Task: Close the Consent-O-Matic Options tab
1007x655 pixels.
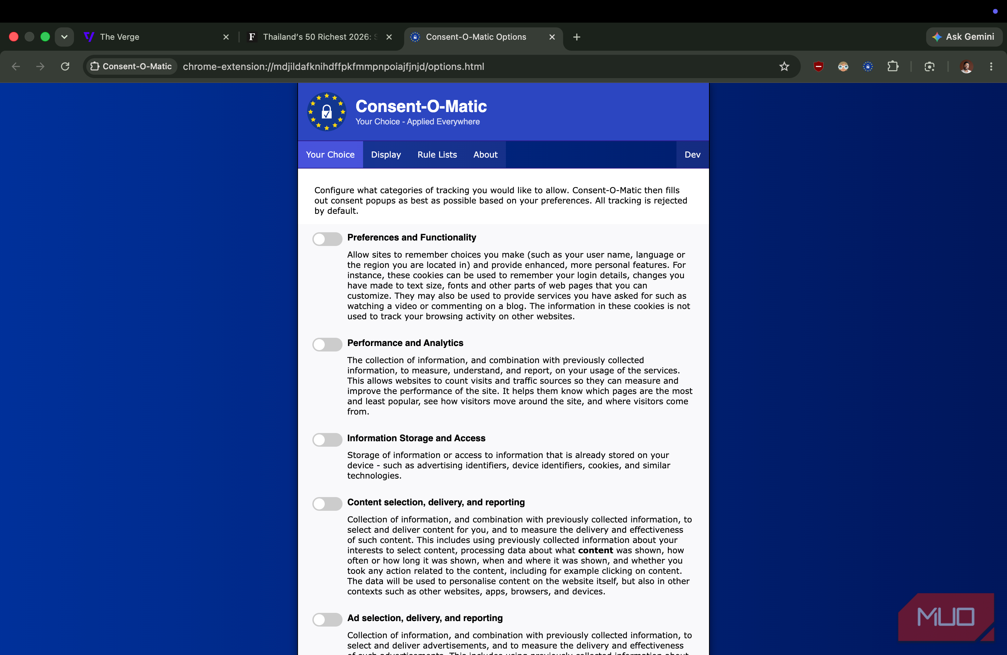Action: pos(552,37)
